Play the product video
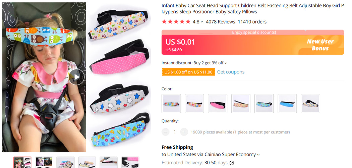 tap(77, 77)
